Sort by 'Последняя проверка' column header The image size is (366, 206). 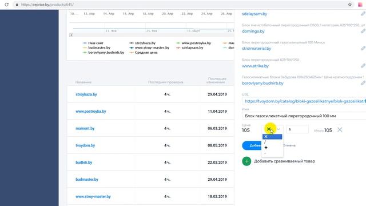165,82
